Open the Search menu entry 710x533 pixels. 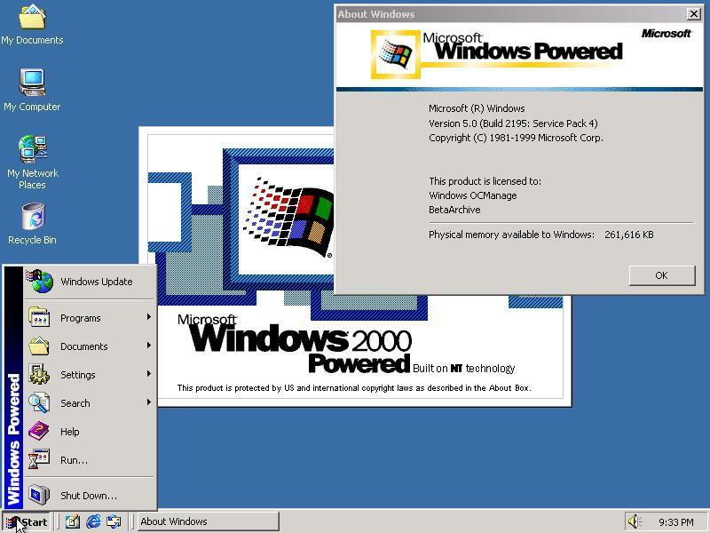click(90, 403)
